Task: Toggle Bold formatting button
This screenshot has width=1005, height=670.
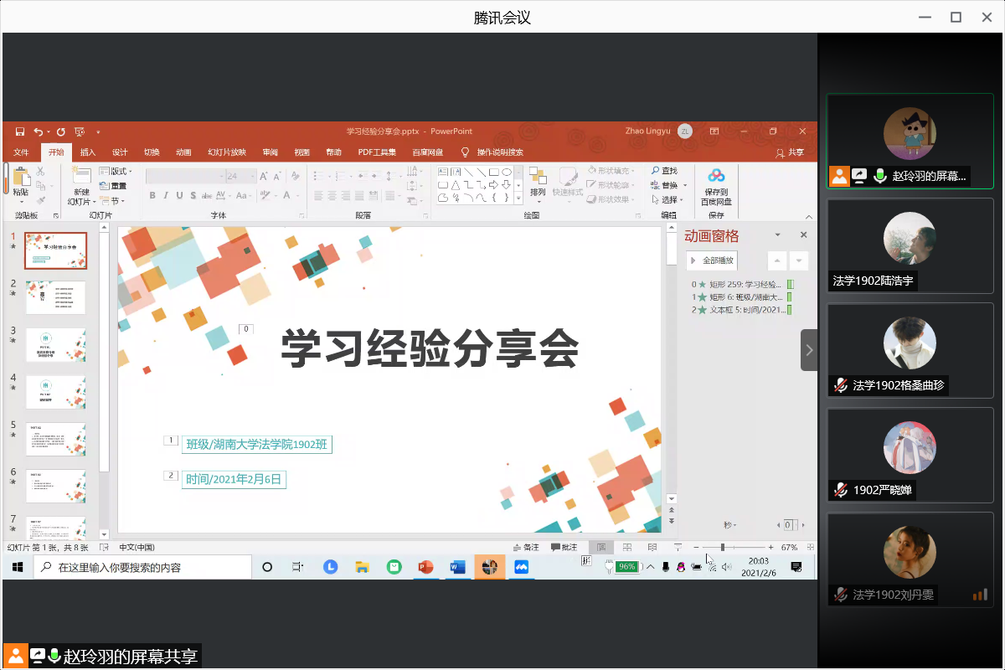Action: pos(152,195)
